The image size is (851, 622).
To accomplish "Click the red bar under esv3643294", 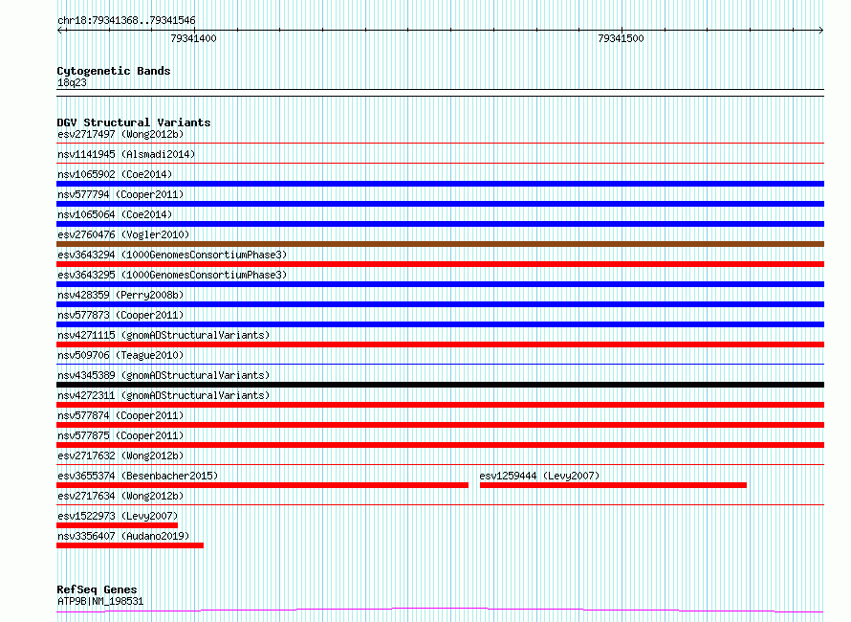I will click(440, 264).
